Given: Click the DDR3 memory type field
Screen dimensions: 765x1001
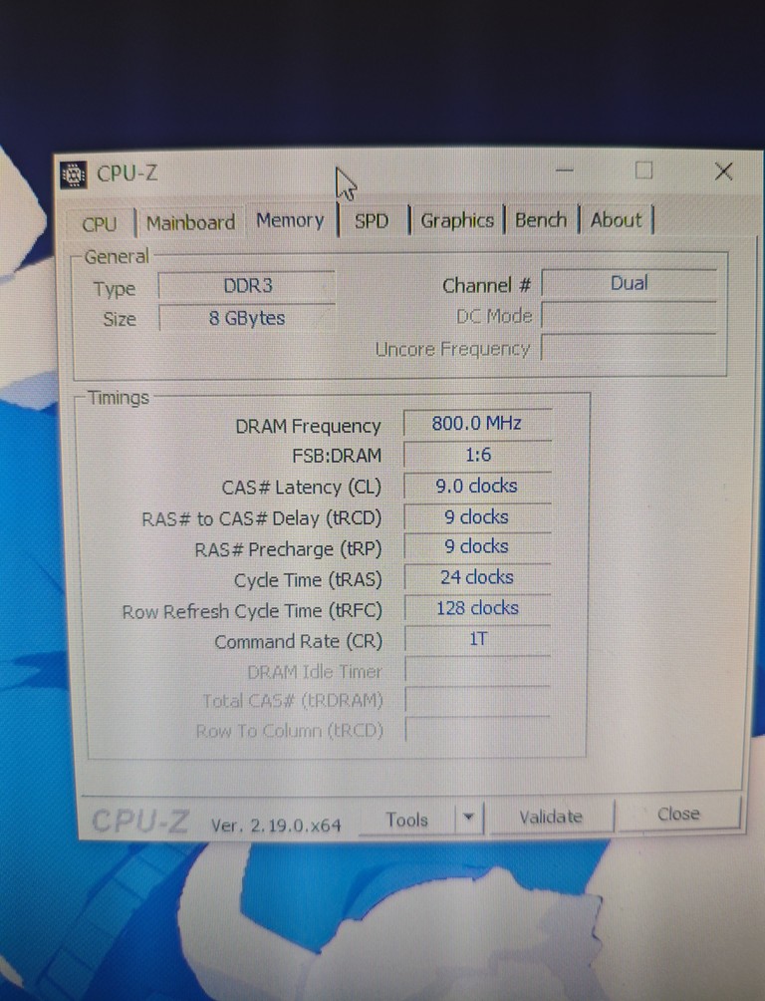Looking at the screenshot, I should (x=247, y=285).
